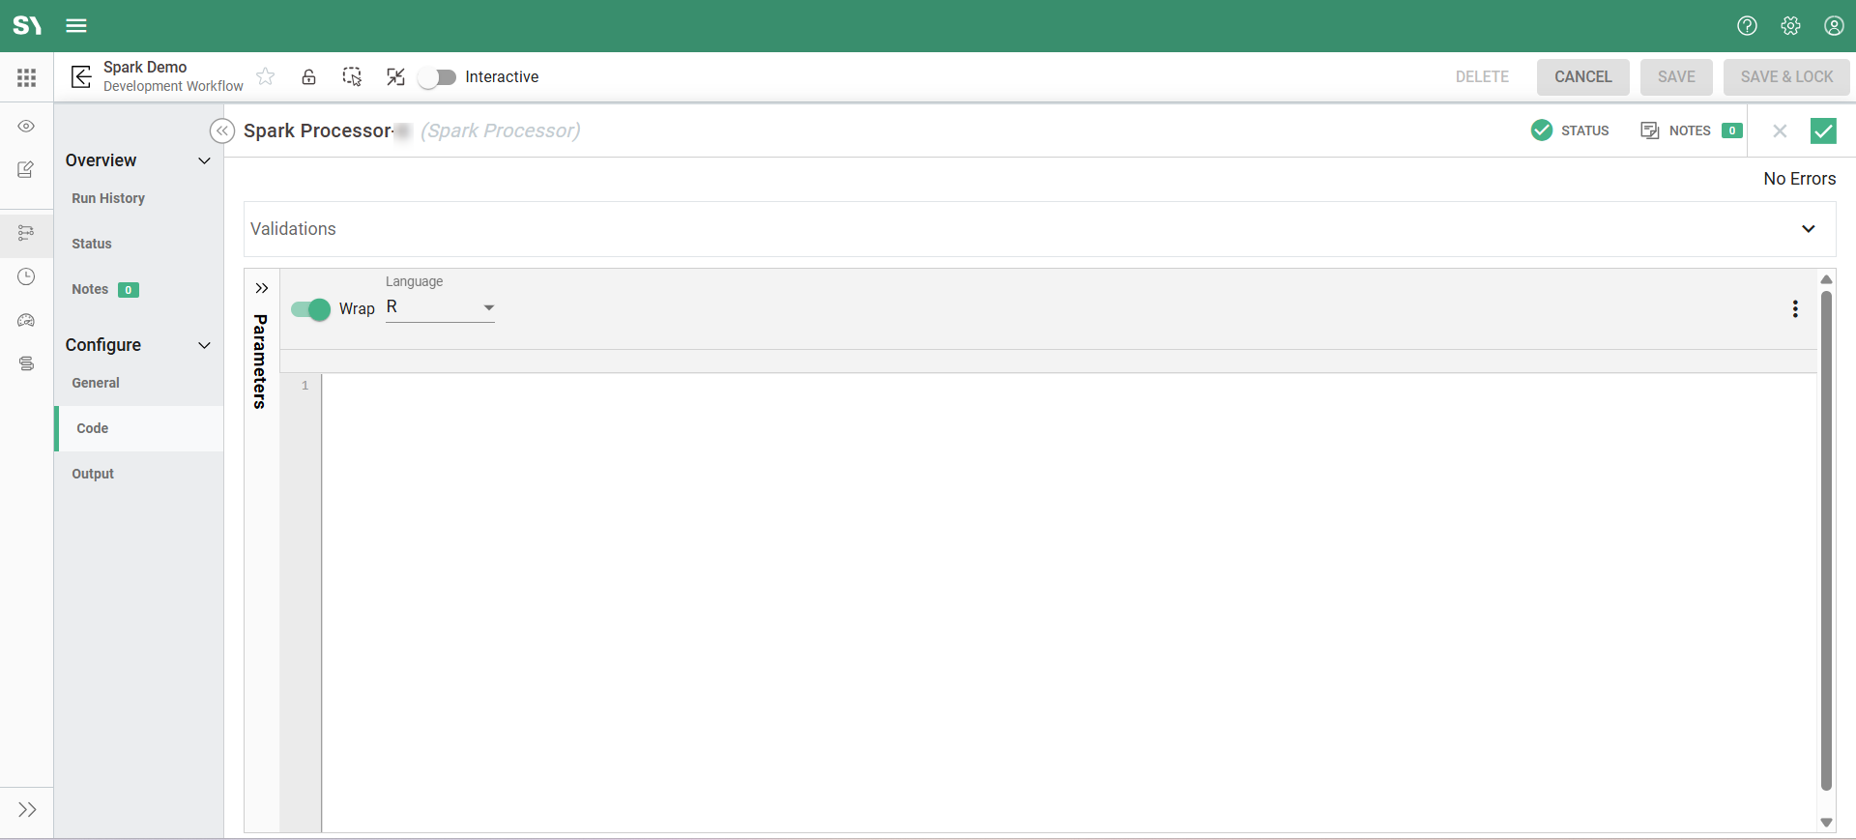
Task: Click the run history clock sidebar icon
Action: tap(26, 276)
